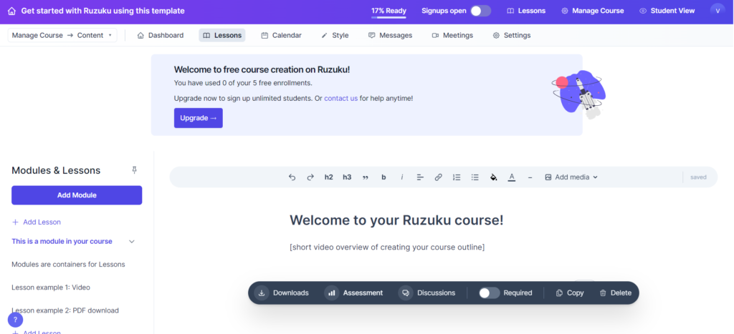Toggle bold formatting
Image resolution: width=734 pixels, height=334 pixels.
click(x=383, y=177)
